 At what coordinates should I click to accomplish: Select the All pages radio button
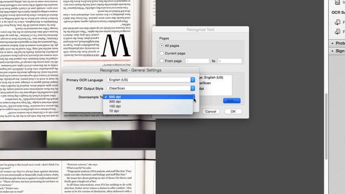162,45
